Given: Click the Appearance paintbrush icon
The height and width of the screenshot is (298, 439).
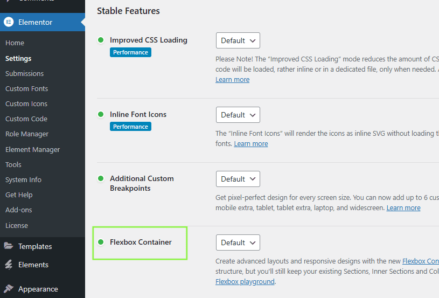Looking at the screenshot, I should [9, 289].
